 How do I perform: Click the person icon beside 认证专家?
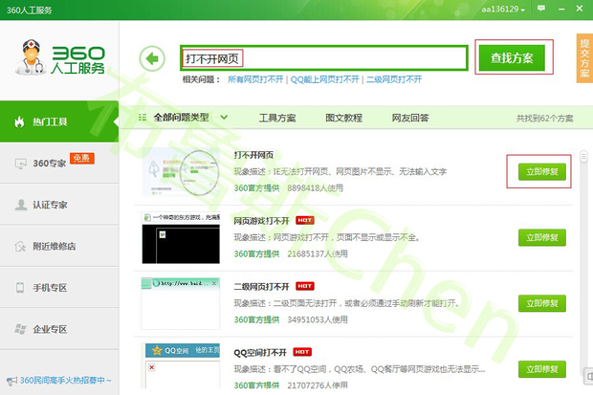[21, 205]
